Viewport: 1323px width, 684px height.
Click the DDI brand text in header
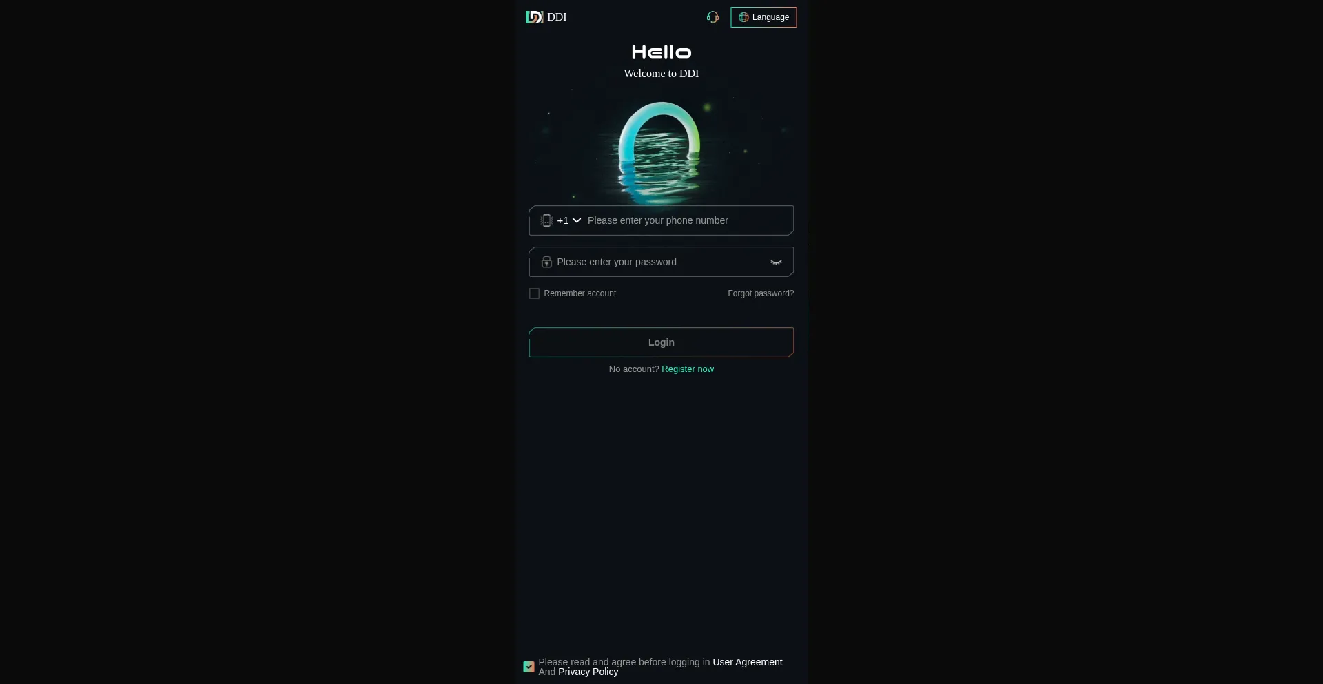coord(557,17)
